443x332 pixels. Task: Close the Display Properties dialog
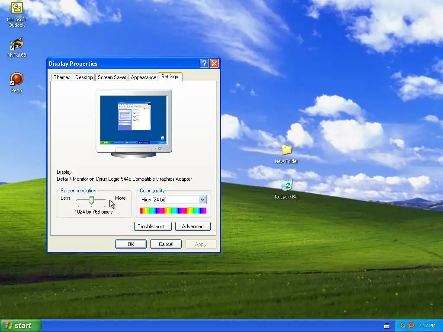(x=214, y=64)
